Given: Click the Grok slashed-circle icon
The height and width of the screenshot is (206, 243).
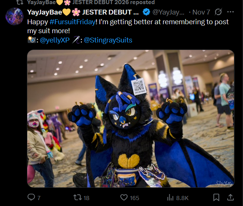Looking at the screenshot, I should tap(218, 12).
